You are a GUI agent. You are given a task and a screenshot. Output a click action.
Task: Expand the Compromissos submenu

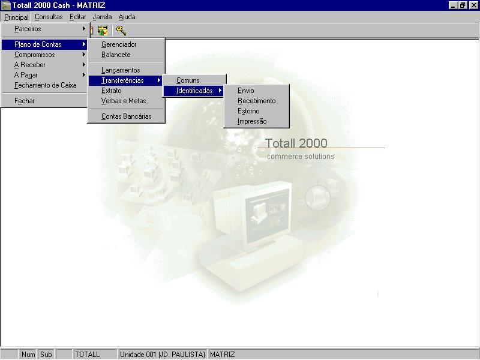point(44,55)
